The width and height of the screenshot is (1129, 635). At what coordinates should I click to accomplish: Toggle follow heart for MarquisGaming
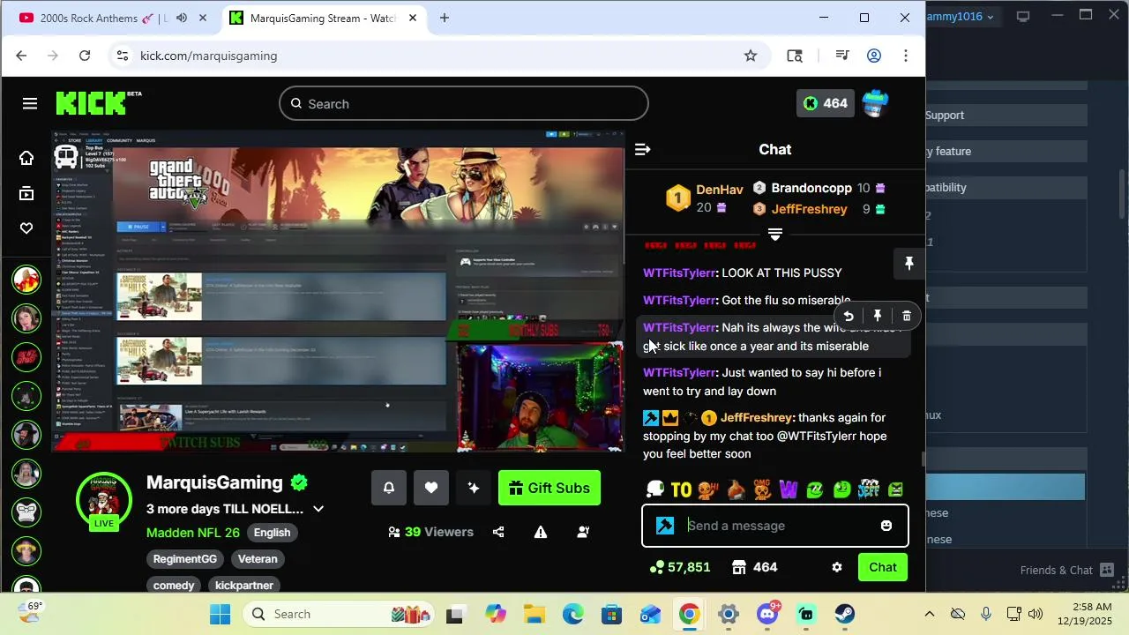click(x=431, y=488)
